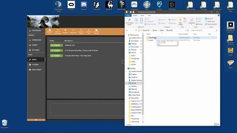
Task: Toggle Enabled for Quality World Map Classic with All Roads
Action: (x=56, y=51)
